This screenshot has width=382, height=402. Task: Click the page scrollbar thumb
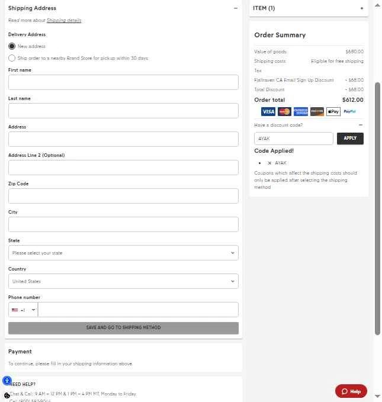tap(377, 208)
